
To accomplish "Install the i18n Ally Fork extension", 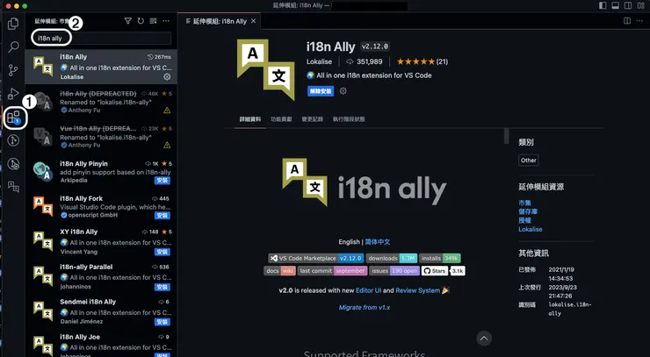I will [162, 216].
